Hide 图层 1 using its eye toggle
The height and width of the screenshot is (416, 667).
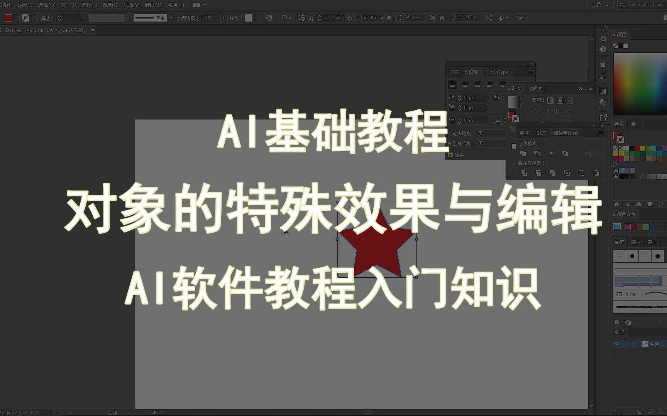point(618,344)
